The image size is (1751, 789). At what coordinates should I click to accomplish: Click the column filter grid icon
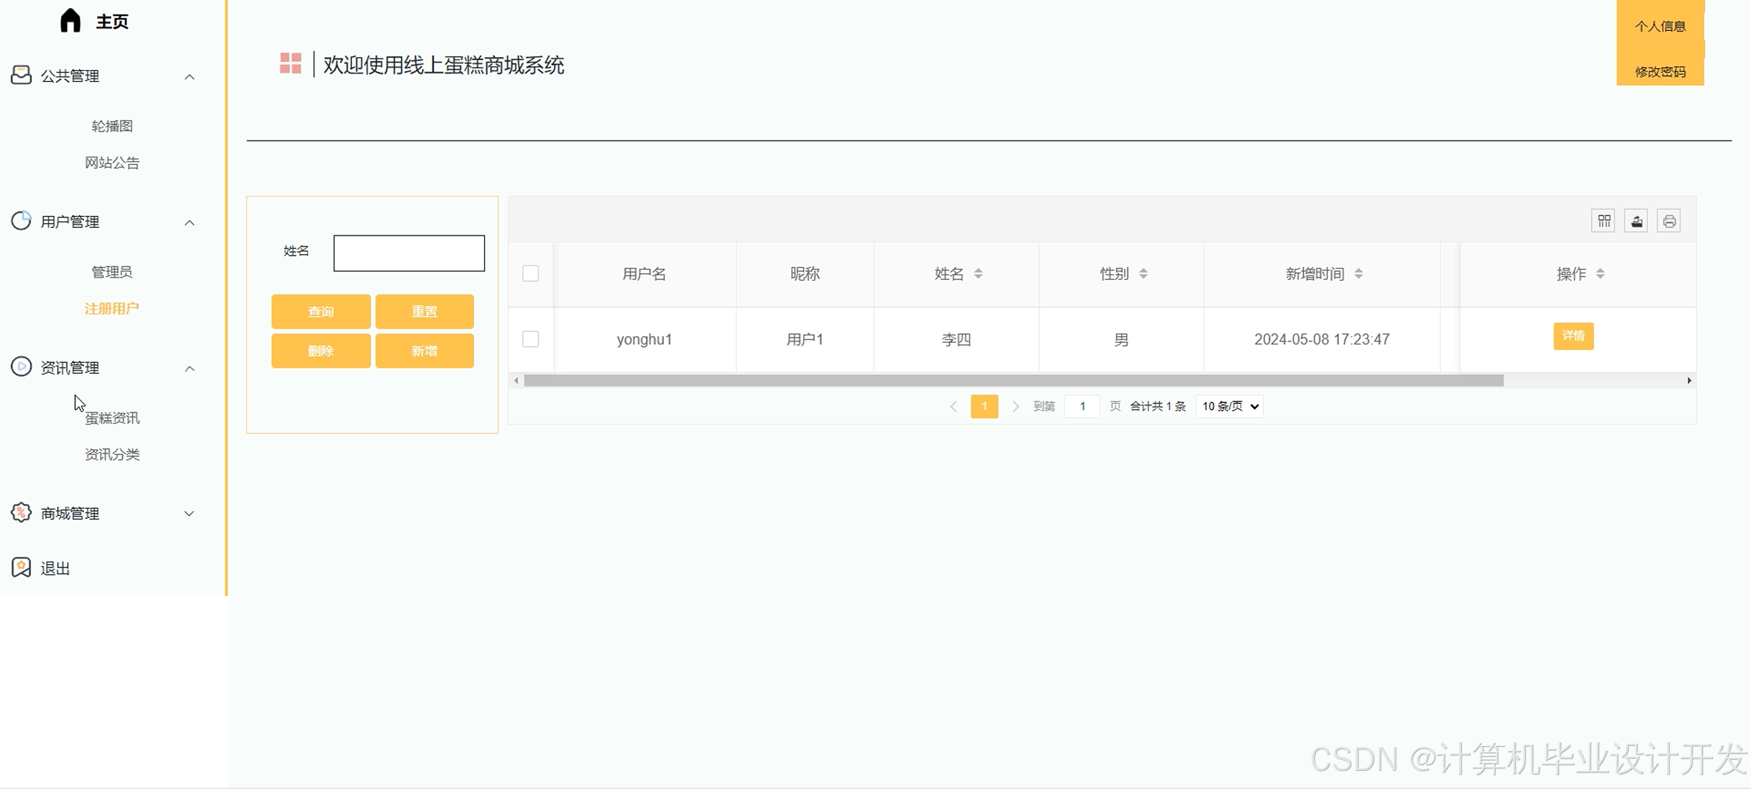pyautogui.click(x=1603, y=221)
